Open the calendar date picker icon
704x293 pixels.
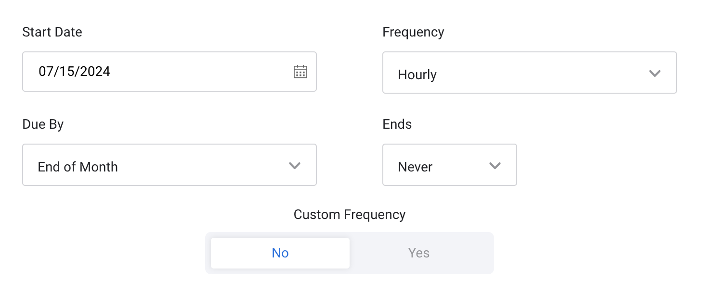(300, 72)
